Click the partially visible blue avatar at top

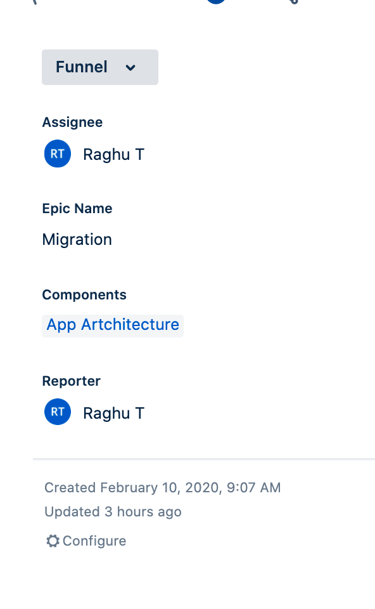216,1
